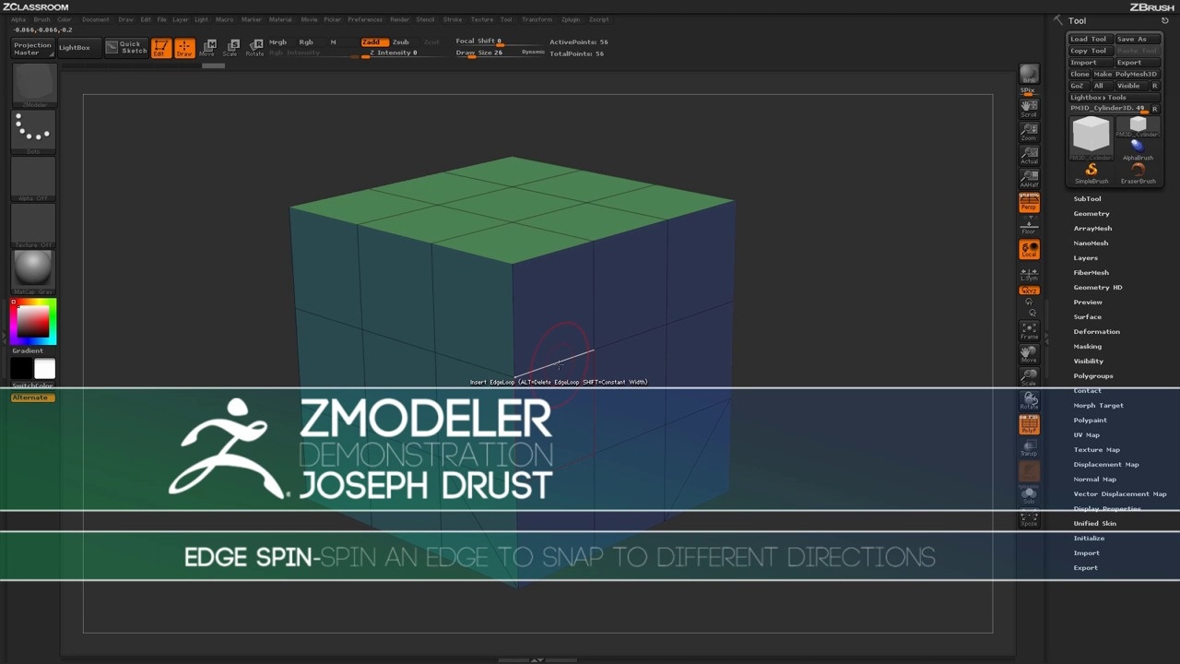
Task: Click the Tool palette restore icon
Action: [x=1165, y=20]
